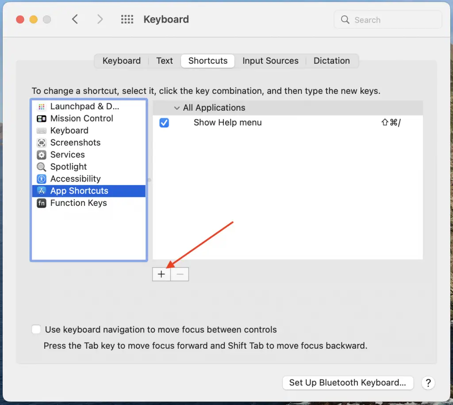Select App Shortcuts label in list
453x405 pixels.
(79, 191)
